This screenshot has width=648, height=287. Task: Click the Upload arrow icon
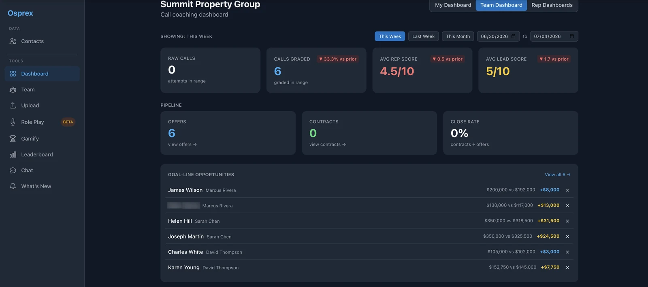click(x=13, y=106)
